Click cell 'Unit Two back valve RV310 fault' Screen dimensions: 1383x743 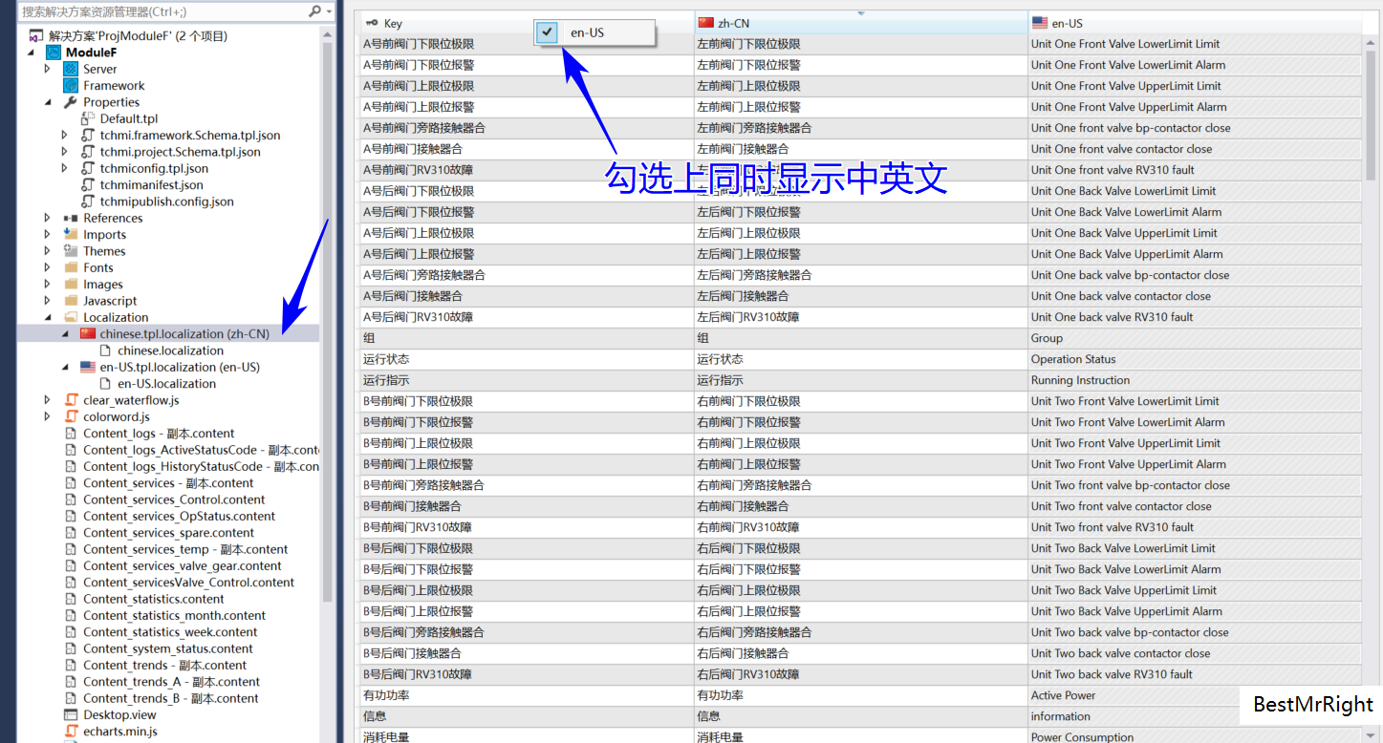pos(1195,674)
